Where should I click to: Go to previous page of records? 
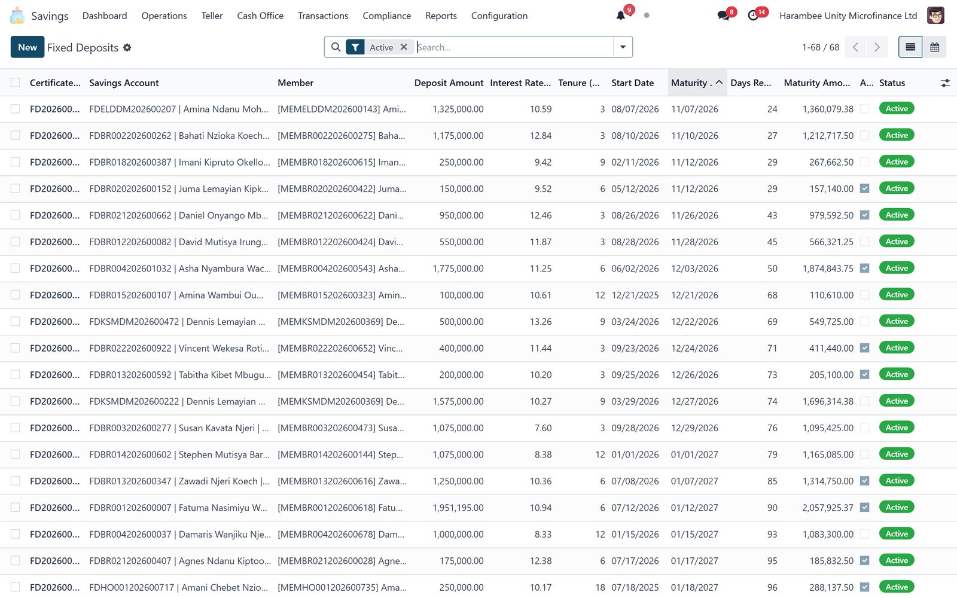[855, 47]
